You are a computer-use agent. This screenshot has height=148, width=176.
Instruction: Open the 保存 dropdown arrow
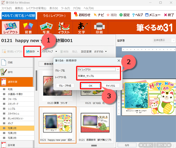point(38,51)
